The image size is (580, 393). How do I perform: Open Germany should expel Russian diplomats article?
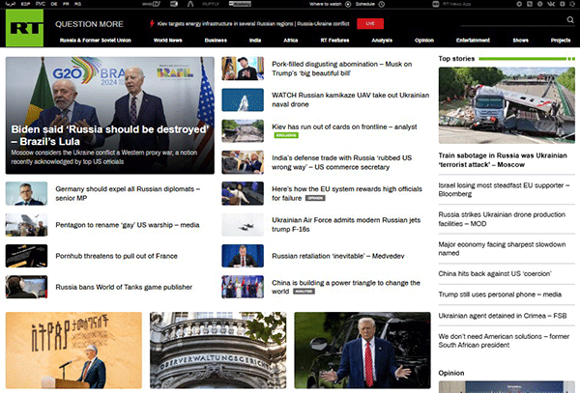tap(128, 193)
